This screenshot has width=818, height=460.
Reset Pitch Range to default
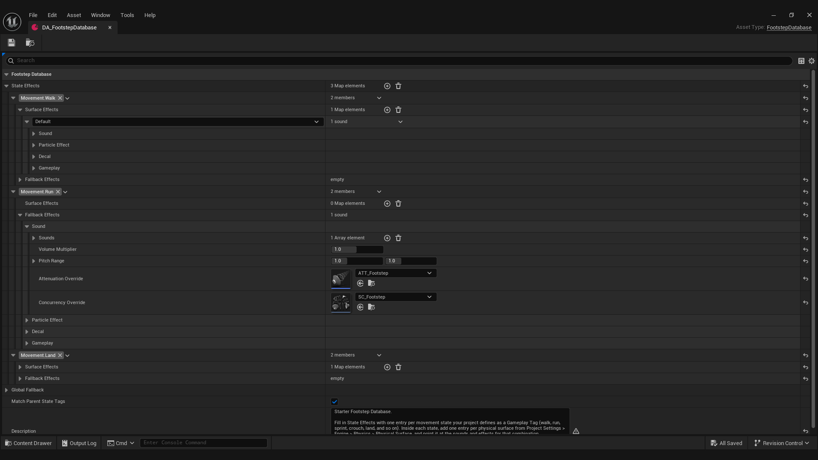[x=806, y=261]
